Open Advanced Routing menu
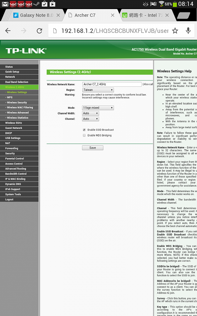The image size is (197, 316). point(19,169)
